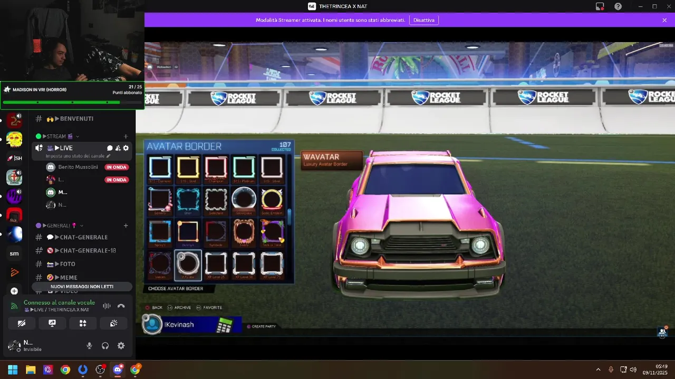Open the taskbar clock and date
Image resolution: width=675 pixels, height=379 pixels.
[x=656, y=370]
